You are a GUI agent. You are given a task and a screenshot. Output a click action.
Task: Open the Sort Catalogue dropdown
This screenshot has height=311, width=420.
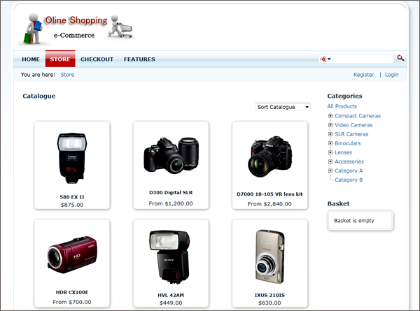(x=283, y=107)
